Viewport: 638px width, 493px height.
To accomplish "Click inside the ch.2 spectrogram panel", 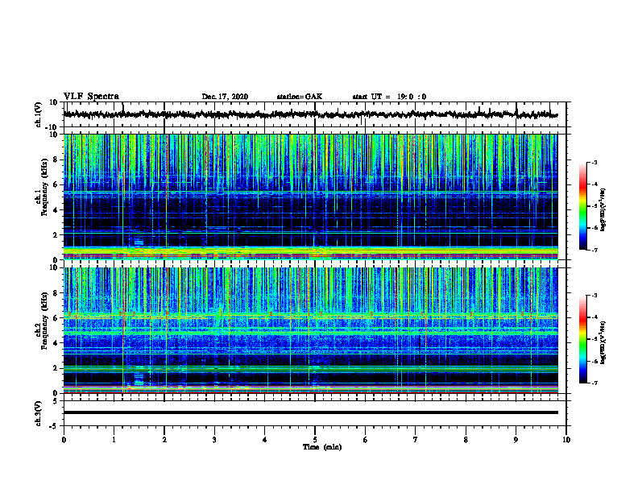I will [310, 330].
